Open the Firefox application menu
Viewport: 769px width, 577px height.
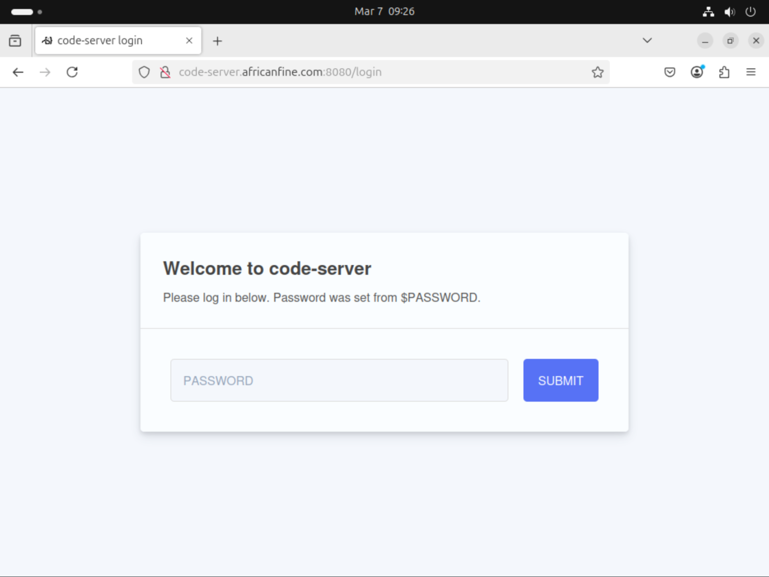[x=751, y=72]
